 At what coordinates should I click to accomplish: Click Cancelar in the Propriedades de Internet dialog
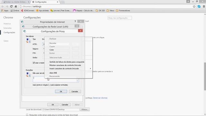65,105
